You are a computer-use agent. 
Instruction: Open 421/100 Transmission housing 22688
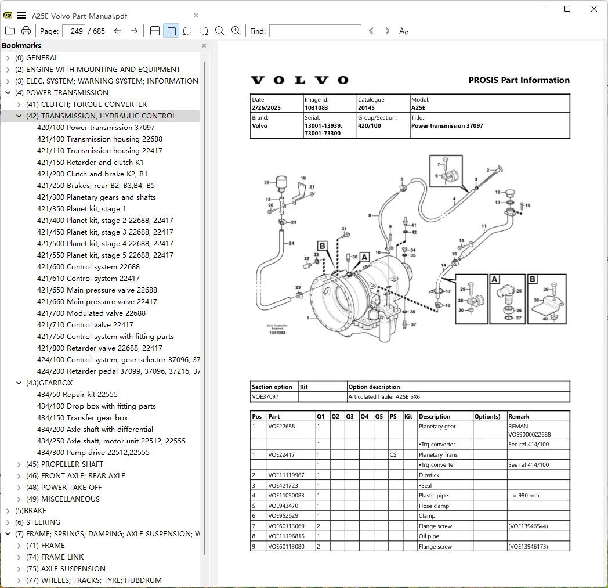point(100,139)
